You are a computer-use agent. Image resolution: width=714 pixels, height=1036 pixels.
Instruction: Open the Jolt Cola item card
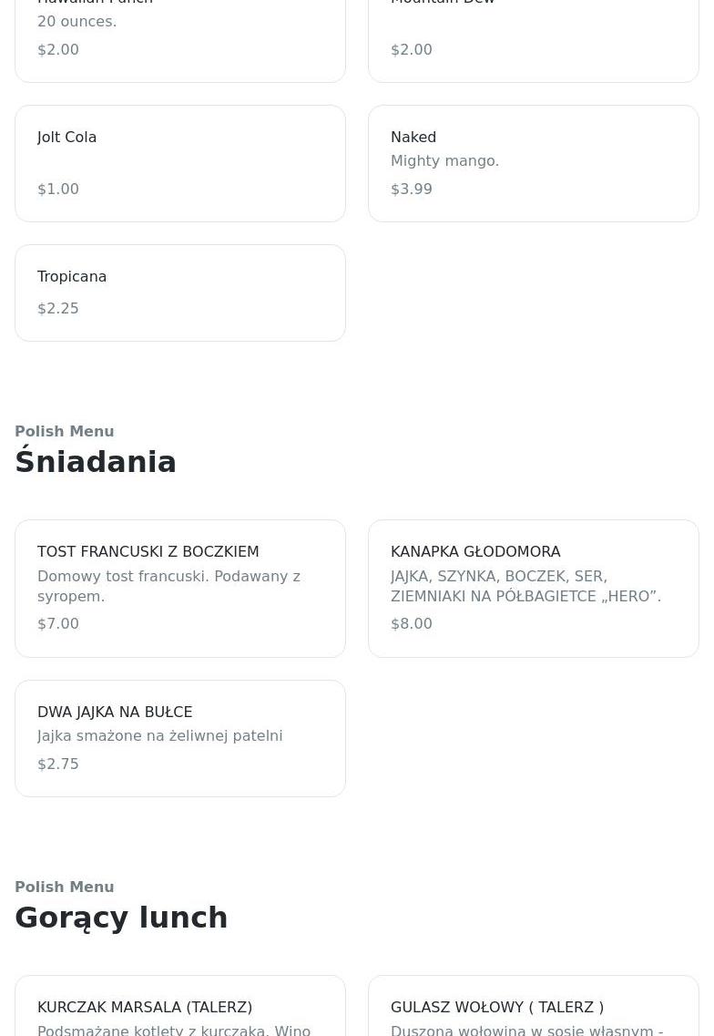click(x=179, y=162)
